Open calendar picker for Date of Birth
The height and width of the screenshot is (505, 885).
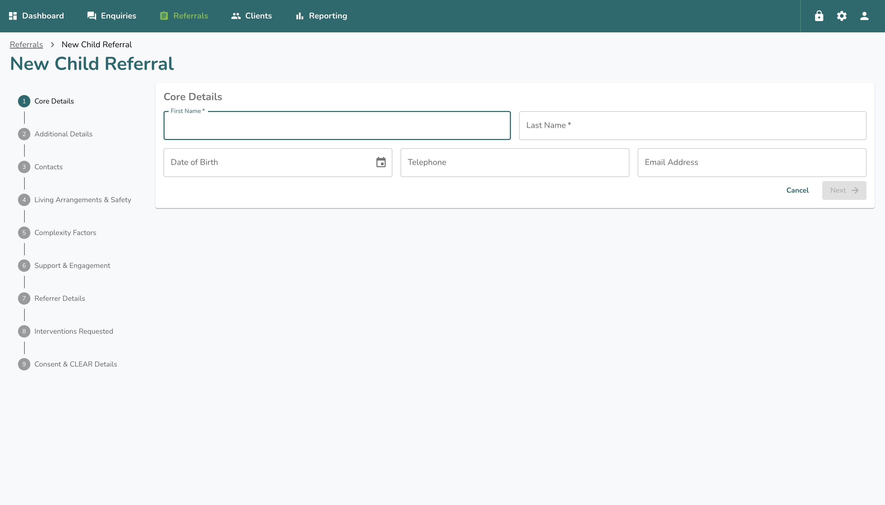(x=381, y=162)
